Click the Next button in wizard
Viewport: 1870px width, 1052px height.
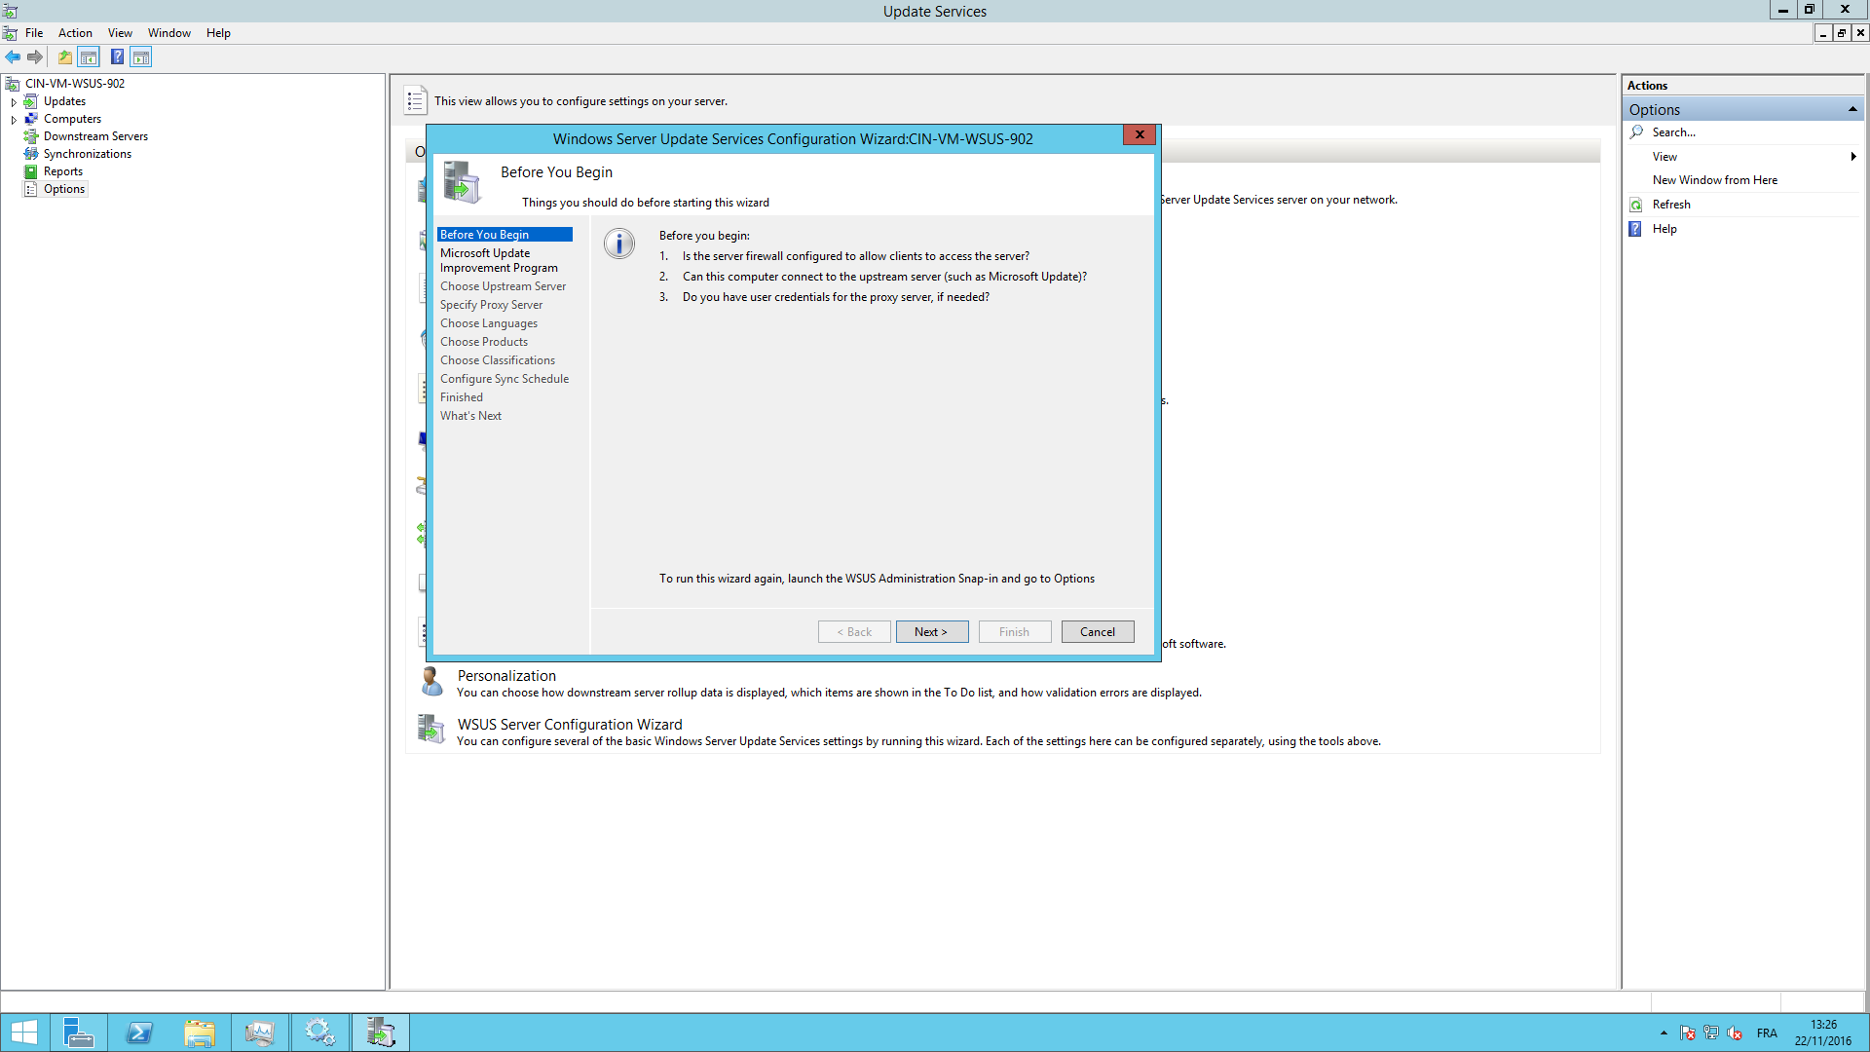point(932,632)
